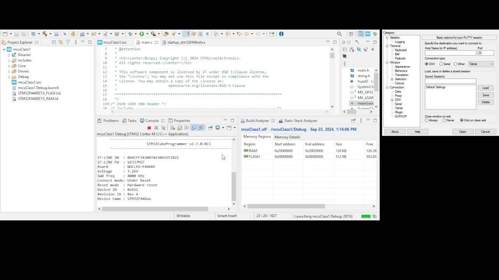Click the green Run toolbar icon
499x280 pixels.
[x=142, y=34]
